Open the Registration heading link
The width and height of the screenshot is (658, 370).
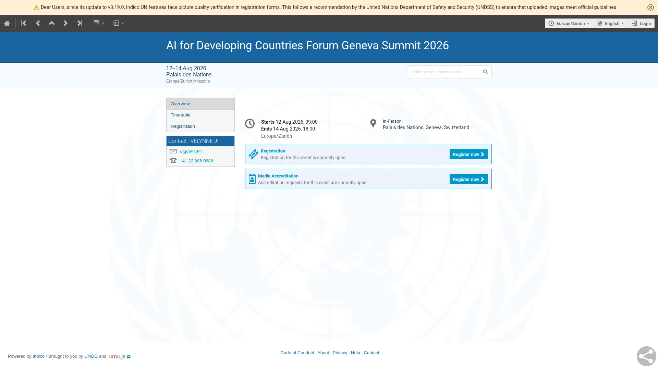point(273,151)
